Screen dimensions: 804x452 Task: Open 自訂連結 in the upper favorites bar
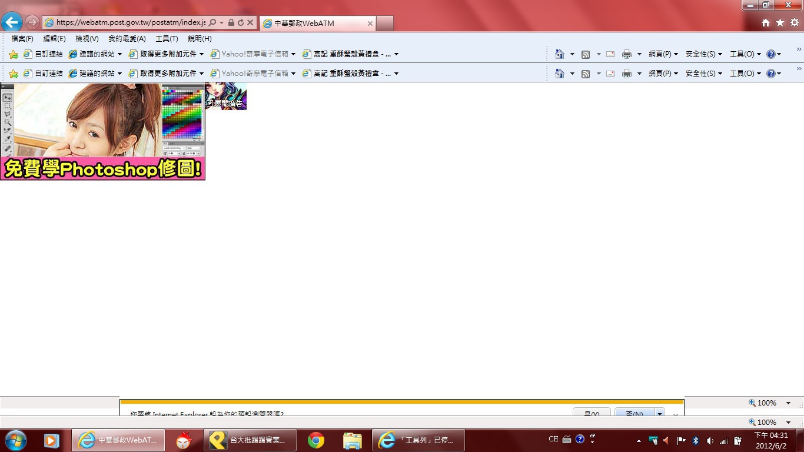[x=43, y=54]
